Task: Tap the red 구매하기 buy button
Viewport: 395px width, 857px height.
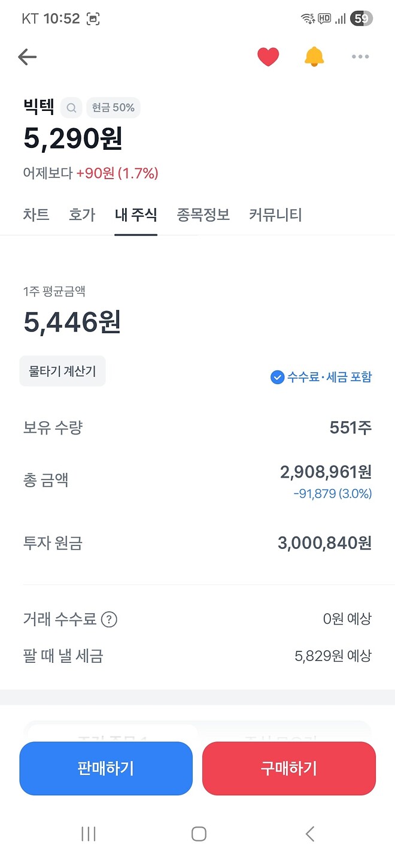Action: tap(288, 768)
